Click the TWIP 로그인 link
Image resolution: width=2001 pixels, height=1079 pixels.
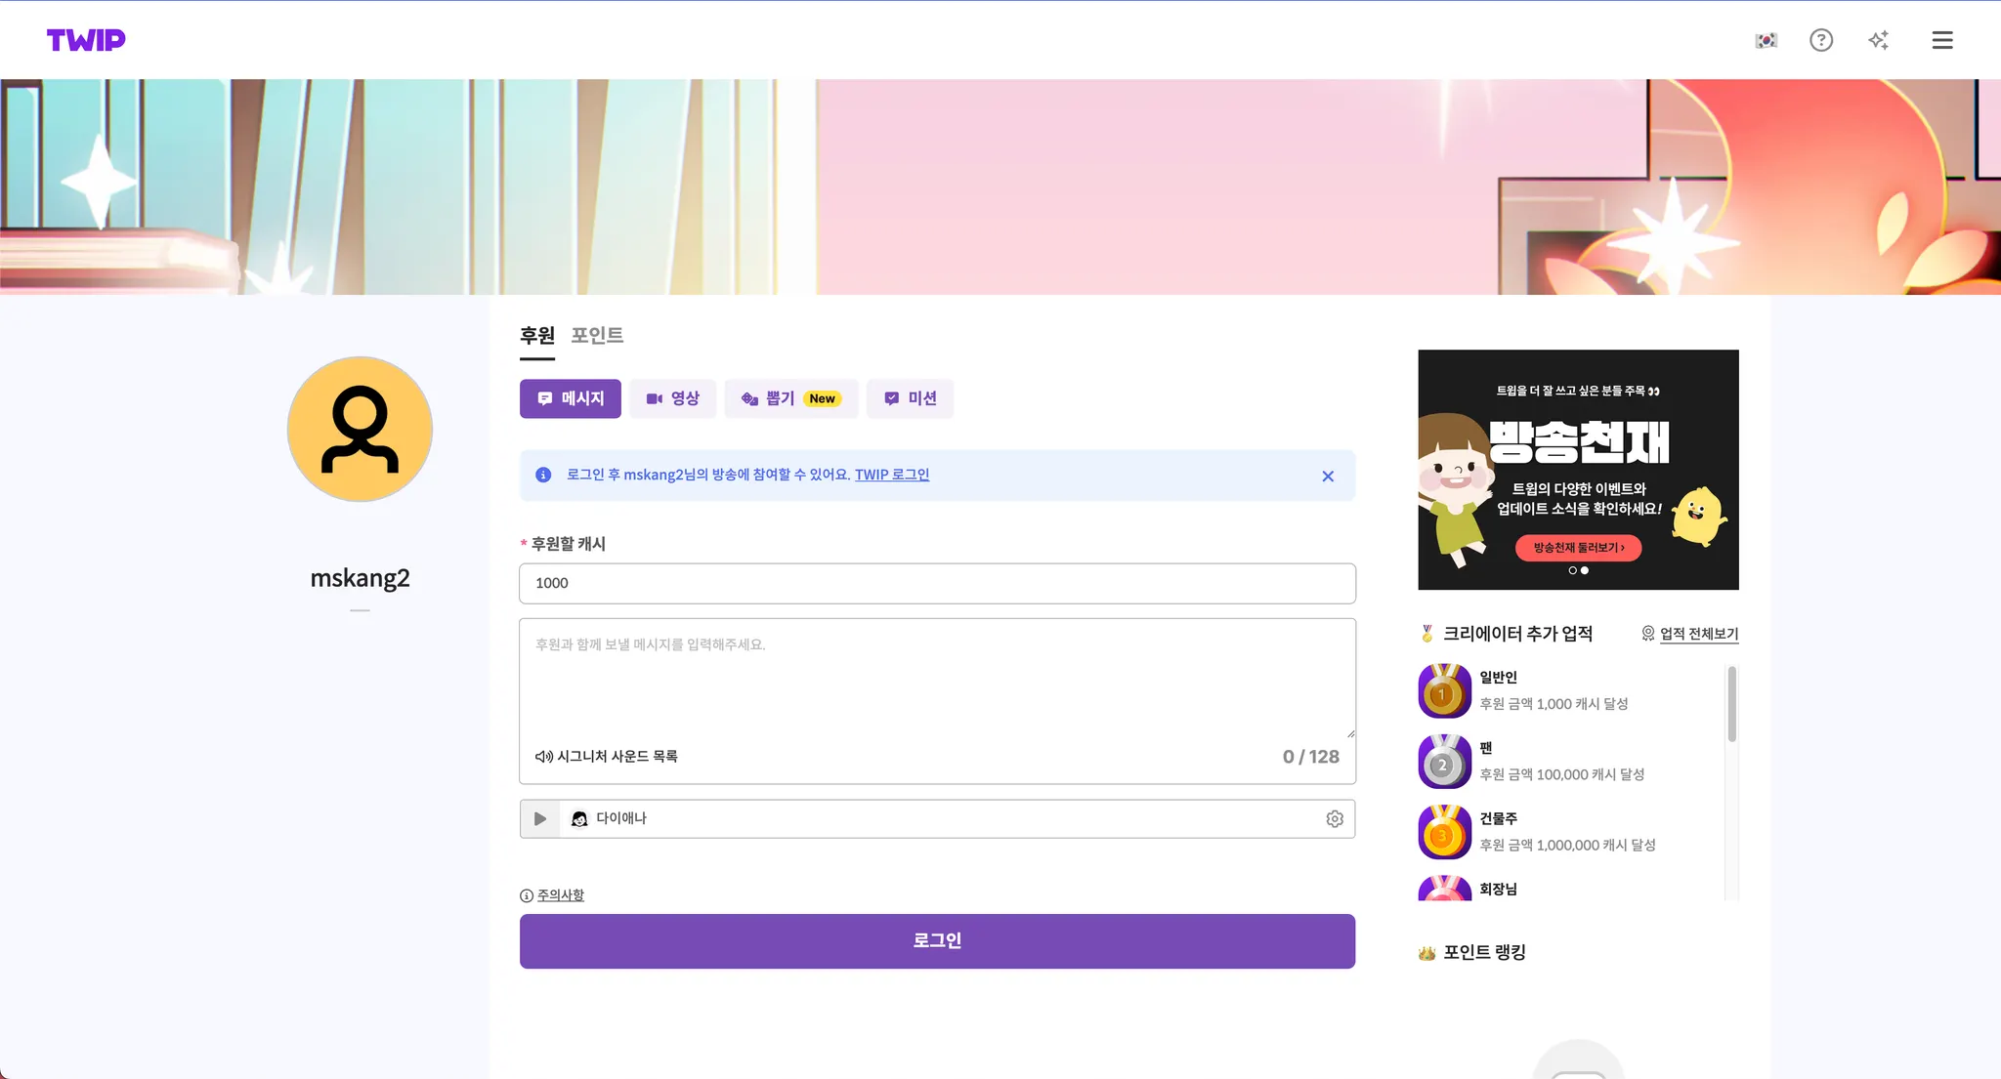click(x=891, y=475)
